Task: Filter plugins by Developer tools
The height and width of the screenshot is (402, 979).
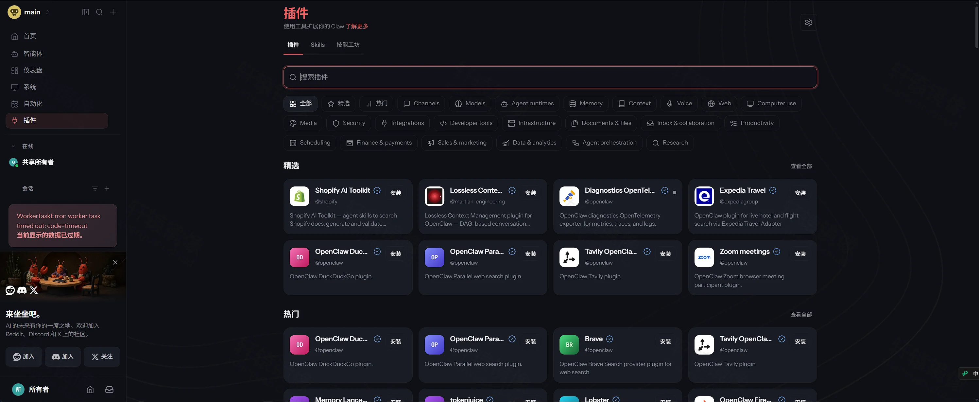Action: coord(466,123)
